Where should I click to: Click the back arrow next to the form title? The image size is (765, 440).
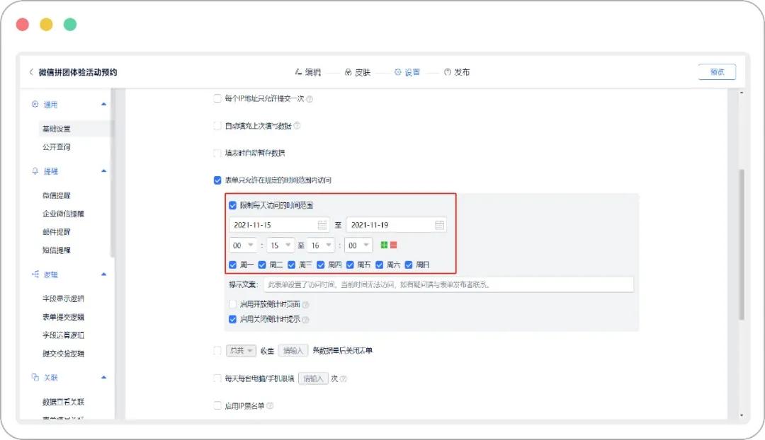tap(31, 71)
